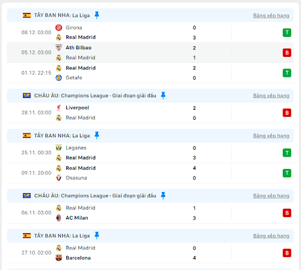Viewport: 301px width, 270px height.
Task: Click the pin icon beside the top La Liga header
Action: coord(96,15)
